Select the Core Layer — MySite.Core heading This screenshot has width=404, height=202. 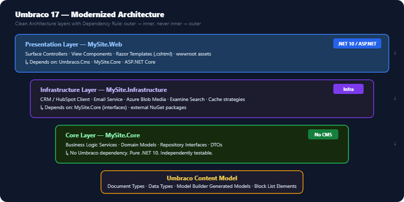click(x=103, y=135)
